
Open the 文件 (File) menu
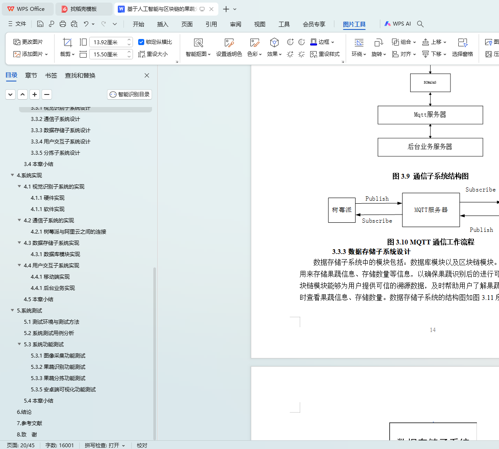tap(17, 24)
